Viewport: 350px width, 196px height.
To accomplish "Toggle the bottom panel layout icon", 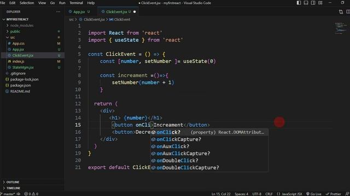I will tap(306, 3).
